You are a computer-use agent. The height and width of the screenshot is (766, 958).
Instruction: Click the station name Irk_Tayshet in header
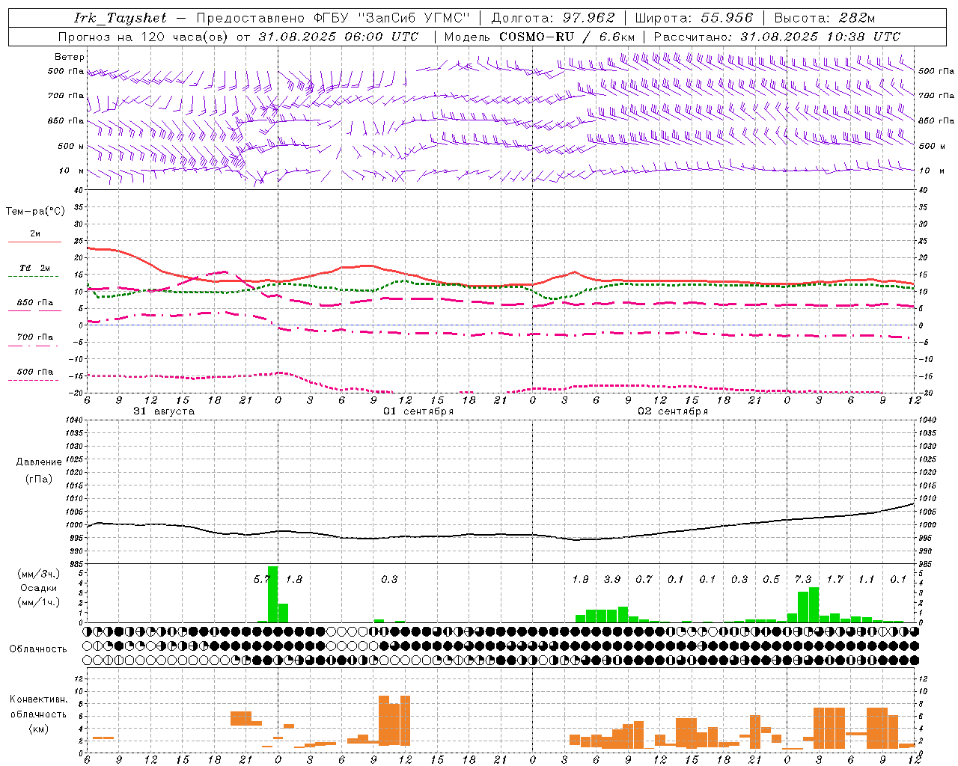tap(120, 18)
